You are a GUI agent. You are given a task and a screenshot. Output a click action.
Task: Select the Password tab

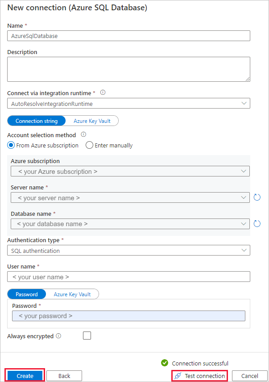[x=26, y=294]
